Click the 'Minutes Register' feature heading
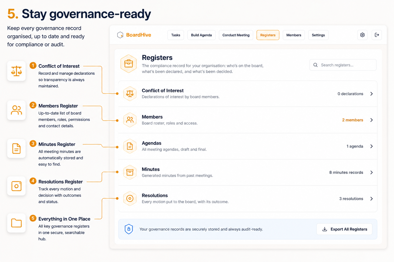The height and width of the screenshot is (262, 394). (57, 144)
